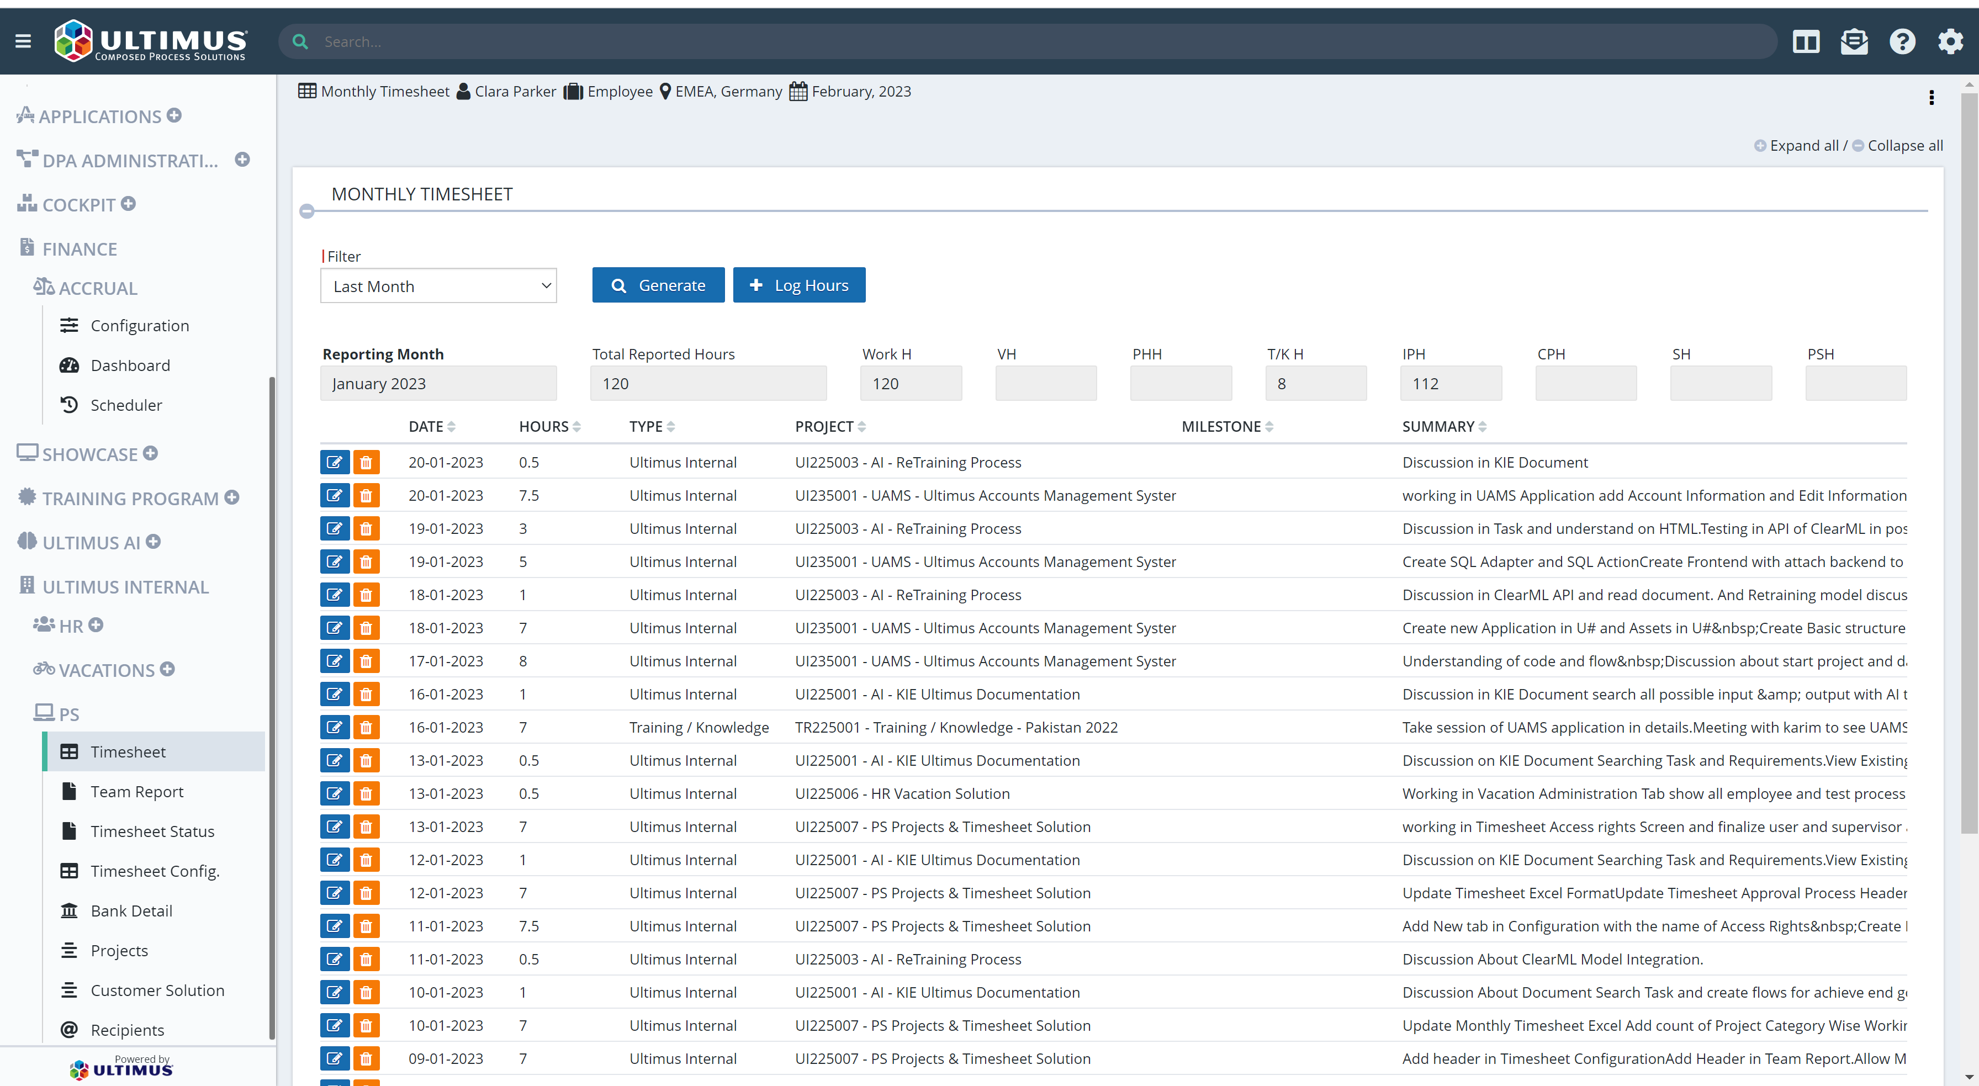Click the Expand all link
The width and height of the screenshot is (1979, 1086).
coord(1797,145)
